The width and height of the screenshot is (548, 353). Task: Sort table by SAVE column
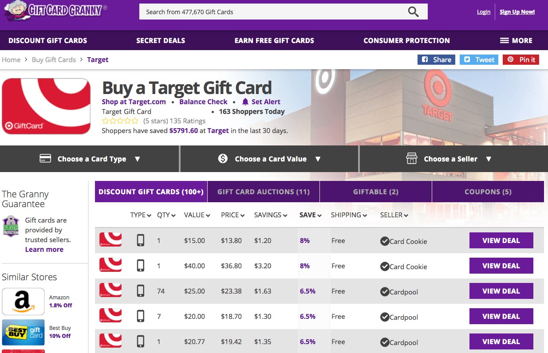tap(311, 215)
